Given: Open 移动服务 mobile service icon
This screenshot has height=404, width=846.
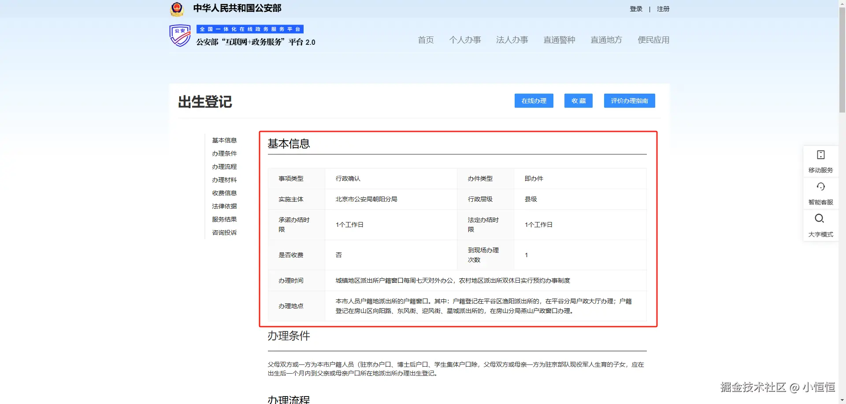Looking at the screenshot, I should [x=820, y=155].
